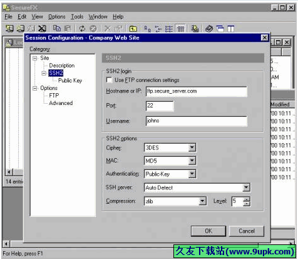Image resolution: width=298 pixels, height=260 pixels.
Task: Click the Port field
Action: coord(160,106)
